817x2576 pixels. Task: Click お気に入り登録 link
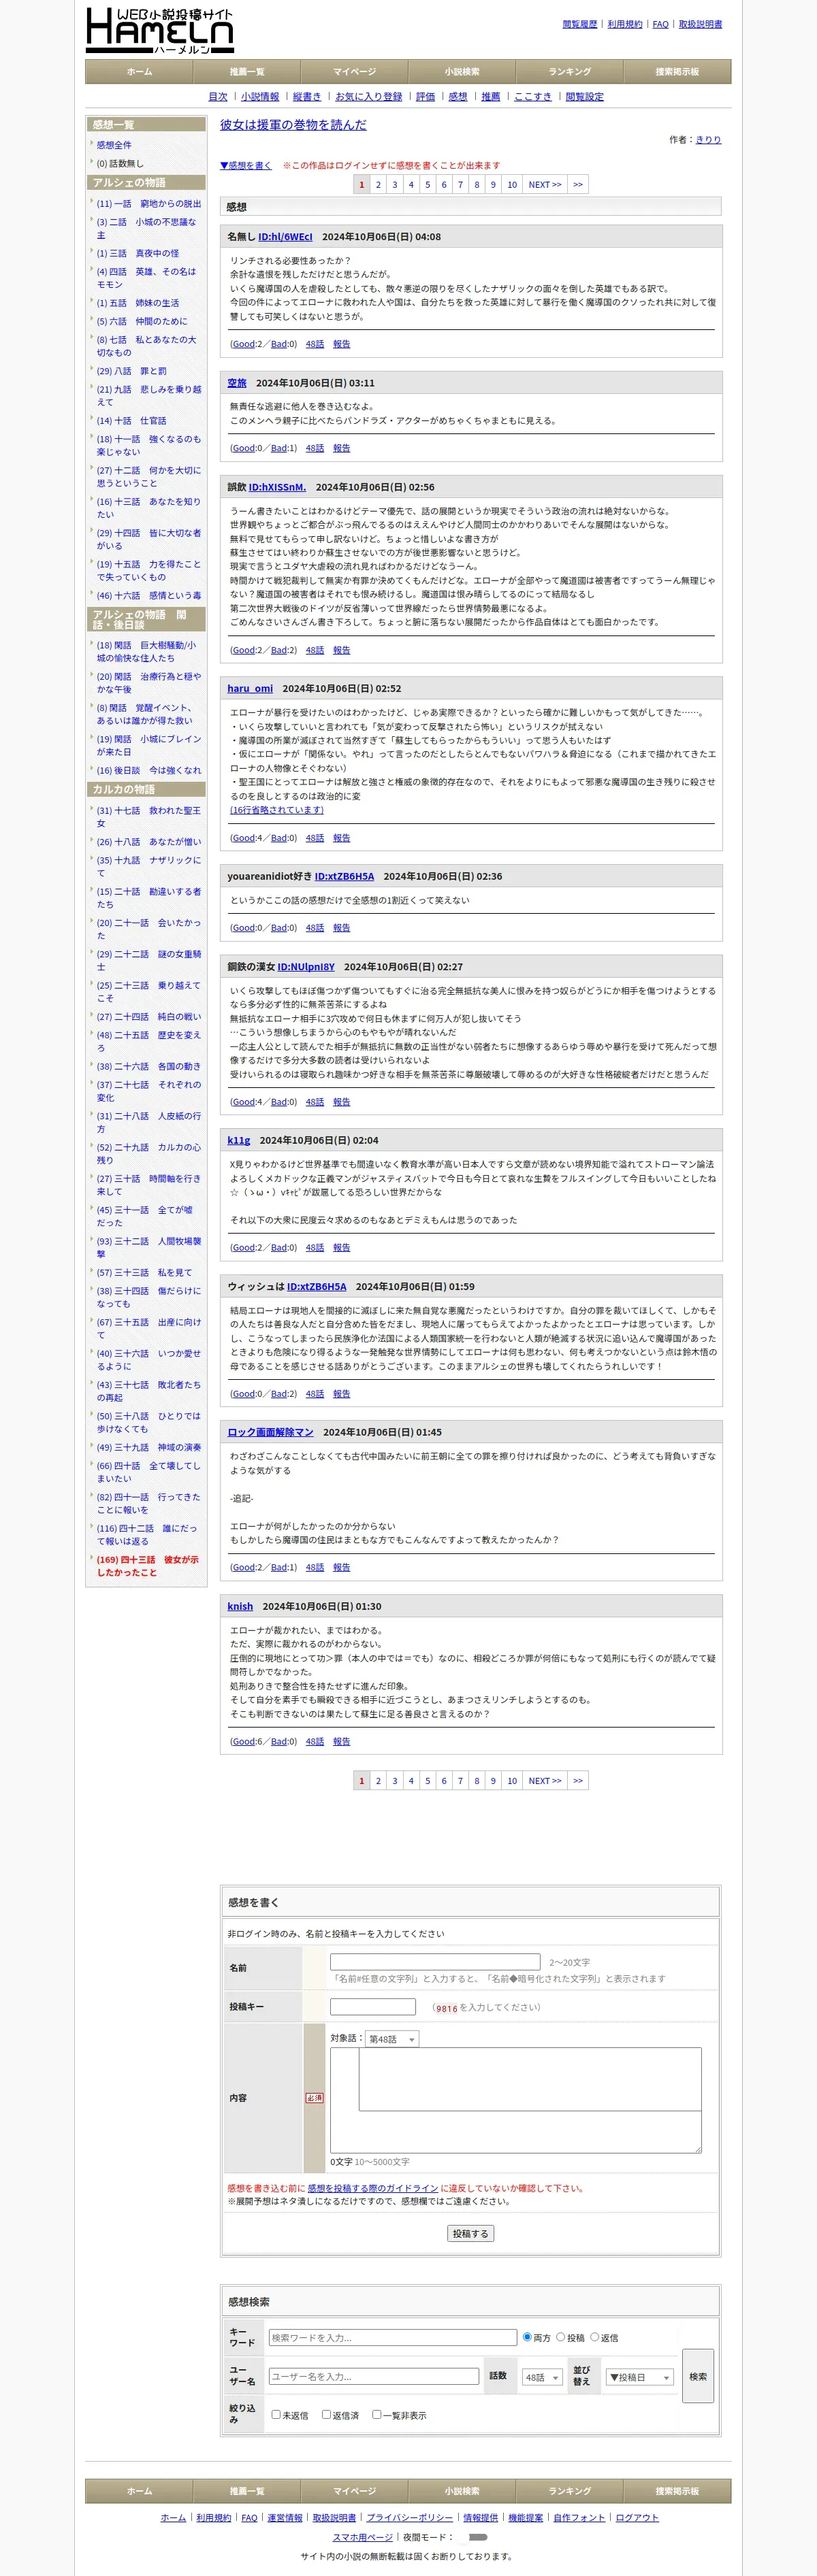coord(368,97)
